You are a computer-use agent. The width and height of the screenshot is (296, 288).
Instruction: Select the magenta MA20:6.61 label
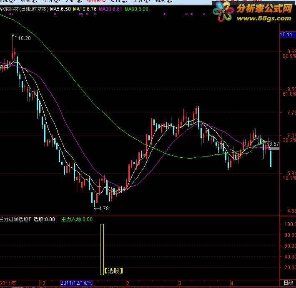coord(110,9)
